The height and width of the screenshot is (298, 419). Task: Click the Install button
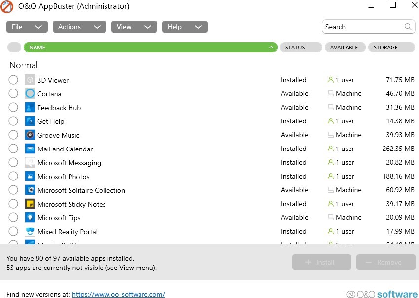pyautogui.click(x=322, y=262)
